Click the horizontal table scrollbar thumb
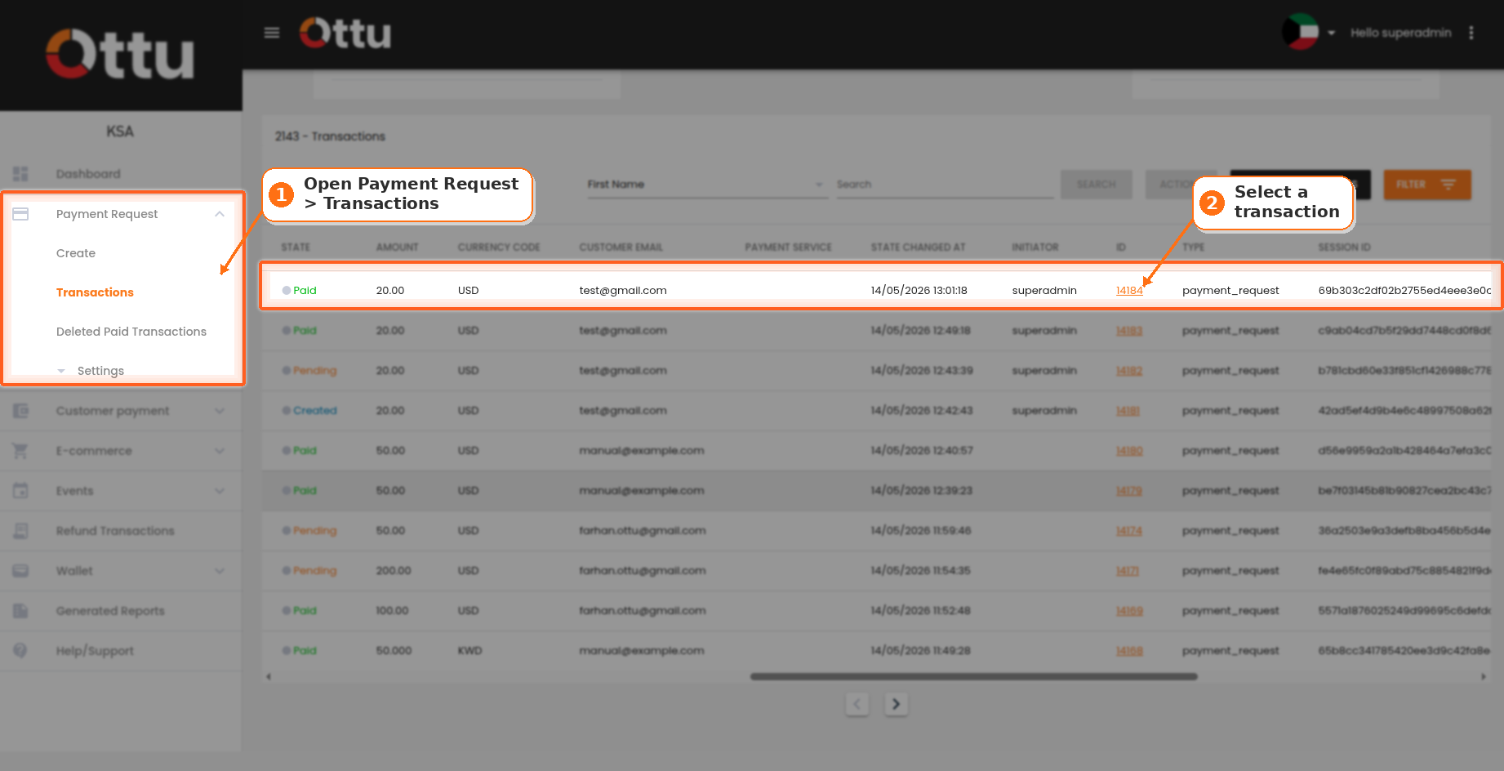The height and width of the screenshot is (771, 1504). click(x=974, y=676)
